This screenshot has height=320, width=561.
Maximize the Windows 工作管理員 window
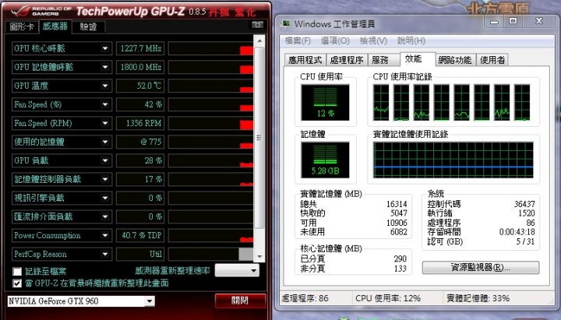click(x=513, y=22)
